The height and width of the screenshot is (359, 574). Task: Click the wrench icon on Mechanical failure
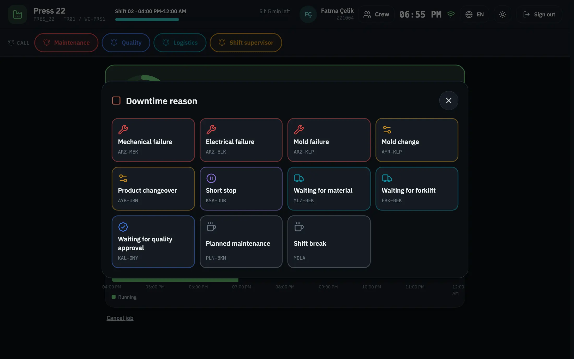(123, 130)
